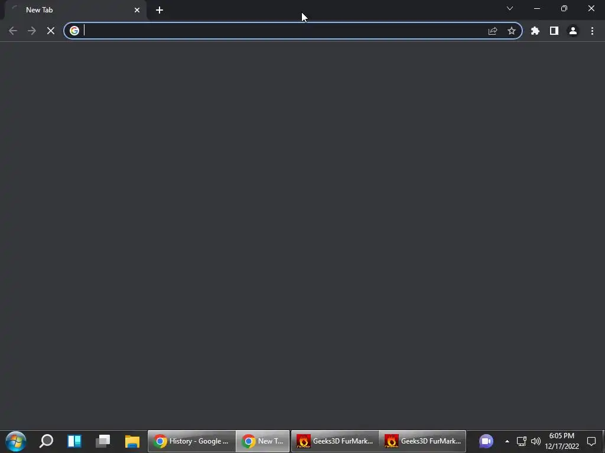Switch to first Geeks3D FurMark window
The width and height of the screenshot is (605, 453).
pos(335,441)
